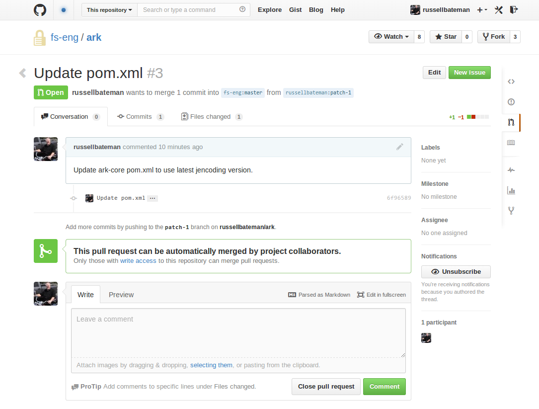Open the Graphs bar chart sidebar icon
This screenshot has width=539, height=409.
[x=511, y=190]
